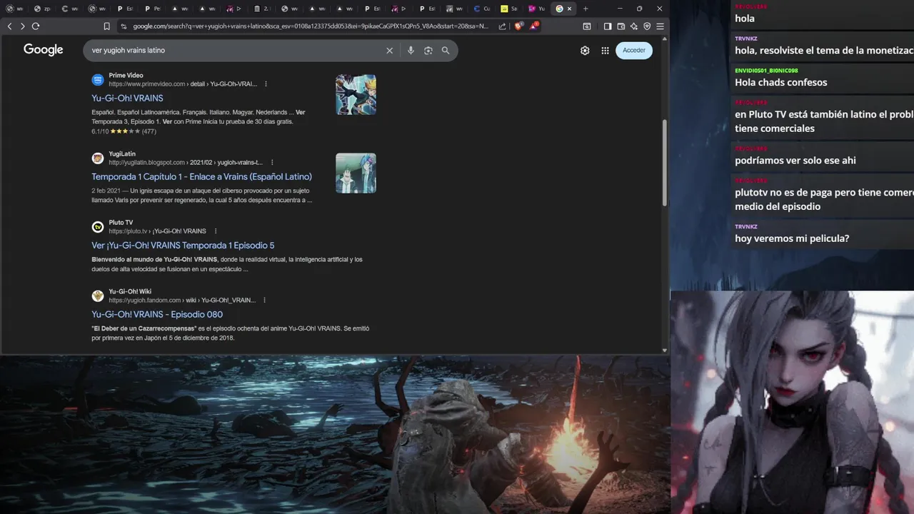Screen dimensions: 914x514
Task: Open Leo AI assistant icon
Action: coord(634,26)
